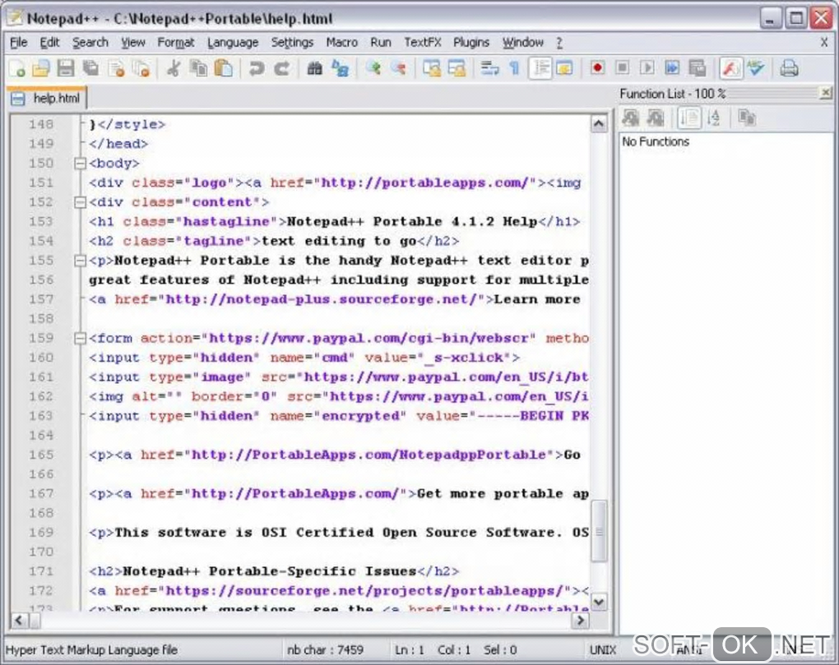Open the View menu
The width and height of the screenshot is (839, 665).
point(132,42)
